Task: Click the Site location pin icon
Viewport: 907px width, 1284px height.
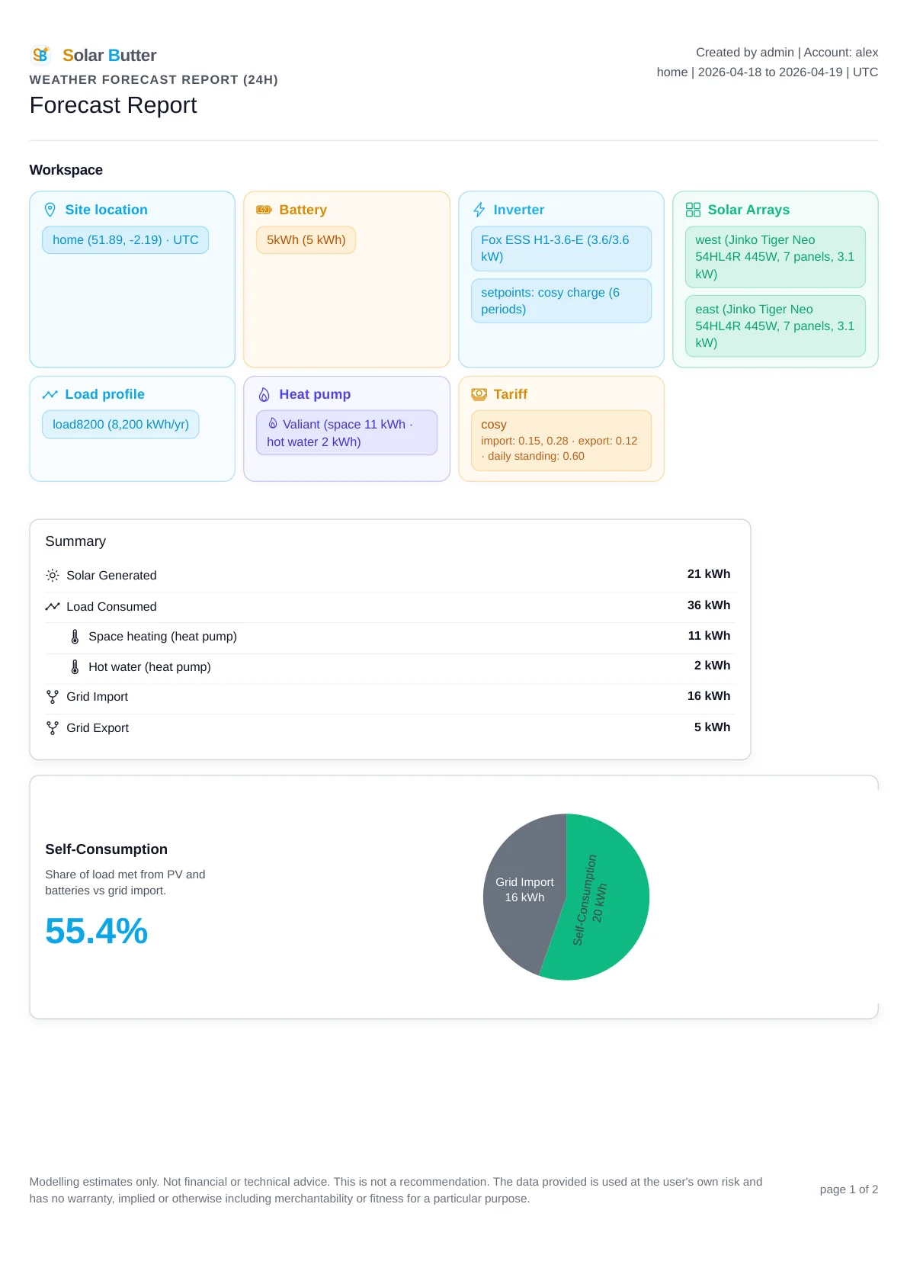Action: pos(50,210)
